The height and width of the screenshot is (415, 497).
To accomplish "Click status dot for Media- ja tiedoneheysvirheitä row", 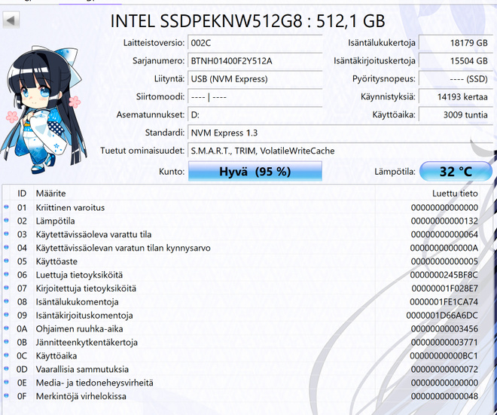I will pyautogui.click(x=6, y=382).
